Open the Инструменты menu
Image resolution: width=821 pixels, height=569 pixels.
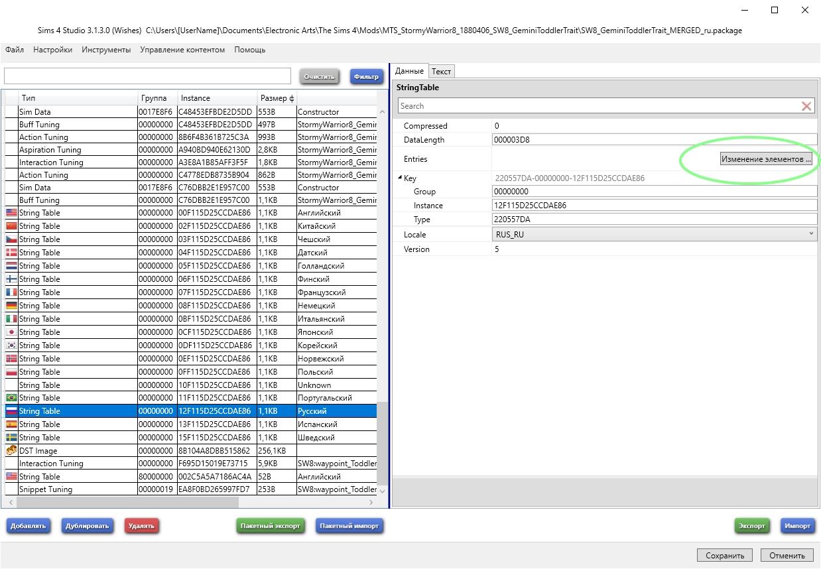coord(106,50)
